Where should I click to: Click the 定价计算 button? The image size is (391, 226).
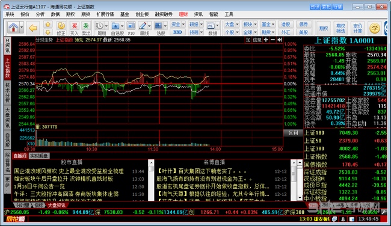357,28
